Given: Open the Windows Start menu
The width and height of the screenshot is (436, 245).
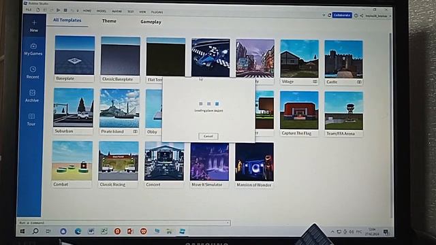Looking at the screenshot, I should (x=22, y=231).
